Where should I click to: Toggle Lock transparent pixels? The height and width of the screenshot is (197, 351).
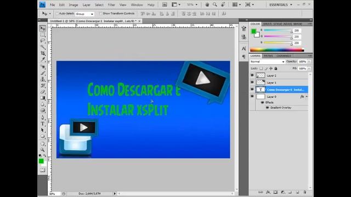pyautogui.click(x=261, y=68)
